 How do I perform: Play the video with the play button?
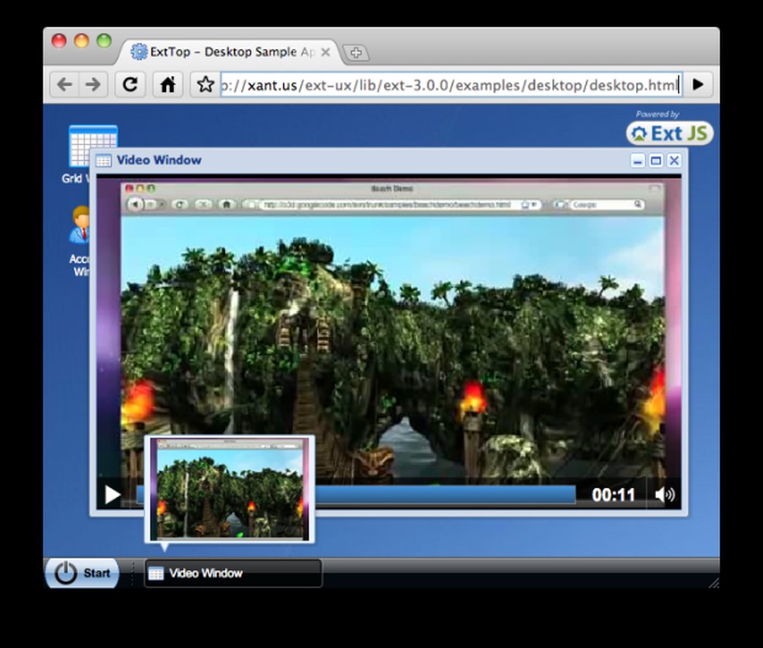point(112,495)
